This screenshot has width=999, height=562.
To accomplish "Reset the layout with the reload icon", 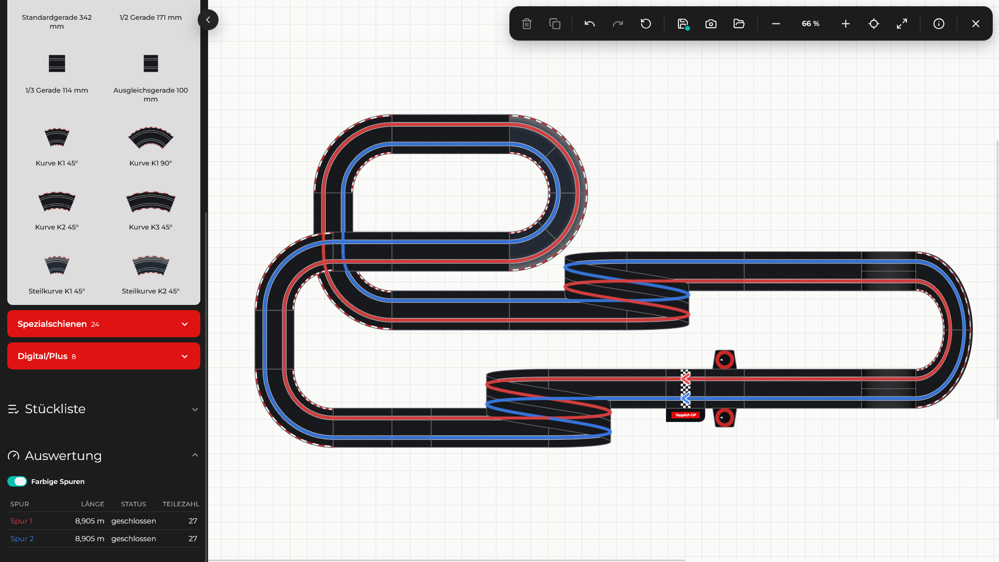I will pos(646,23).
